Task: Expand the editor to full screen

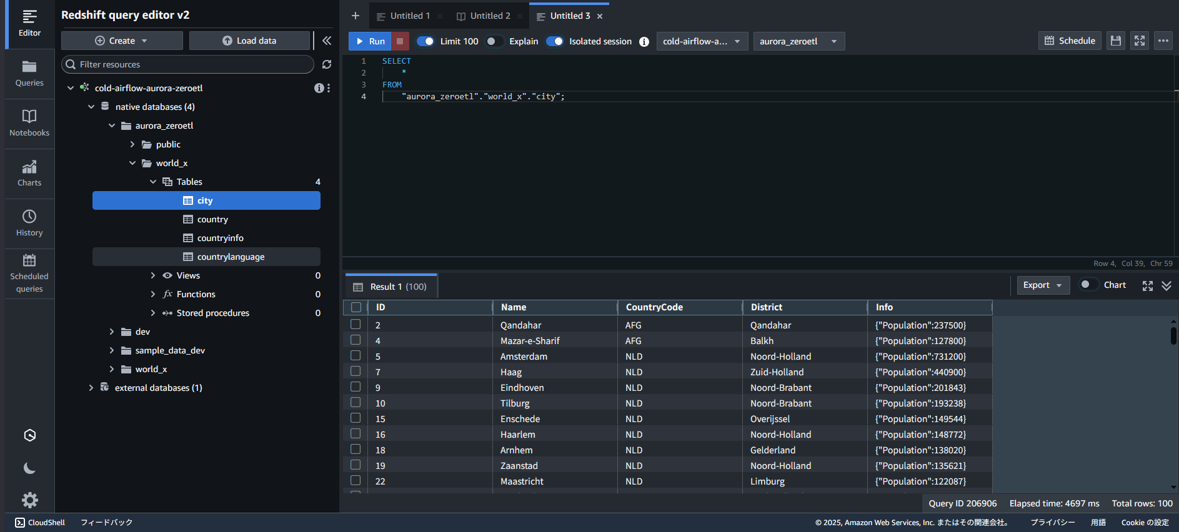Action: tap(1140, 41)
